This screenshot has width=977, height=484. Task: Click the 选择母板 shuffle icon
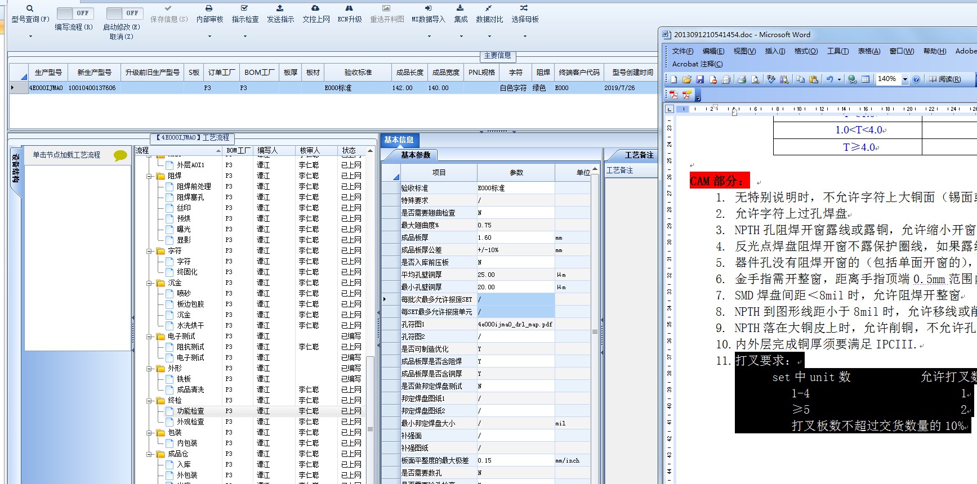(x=524, y=8)
